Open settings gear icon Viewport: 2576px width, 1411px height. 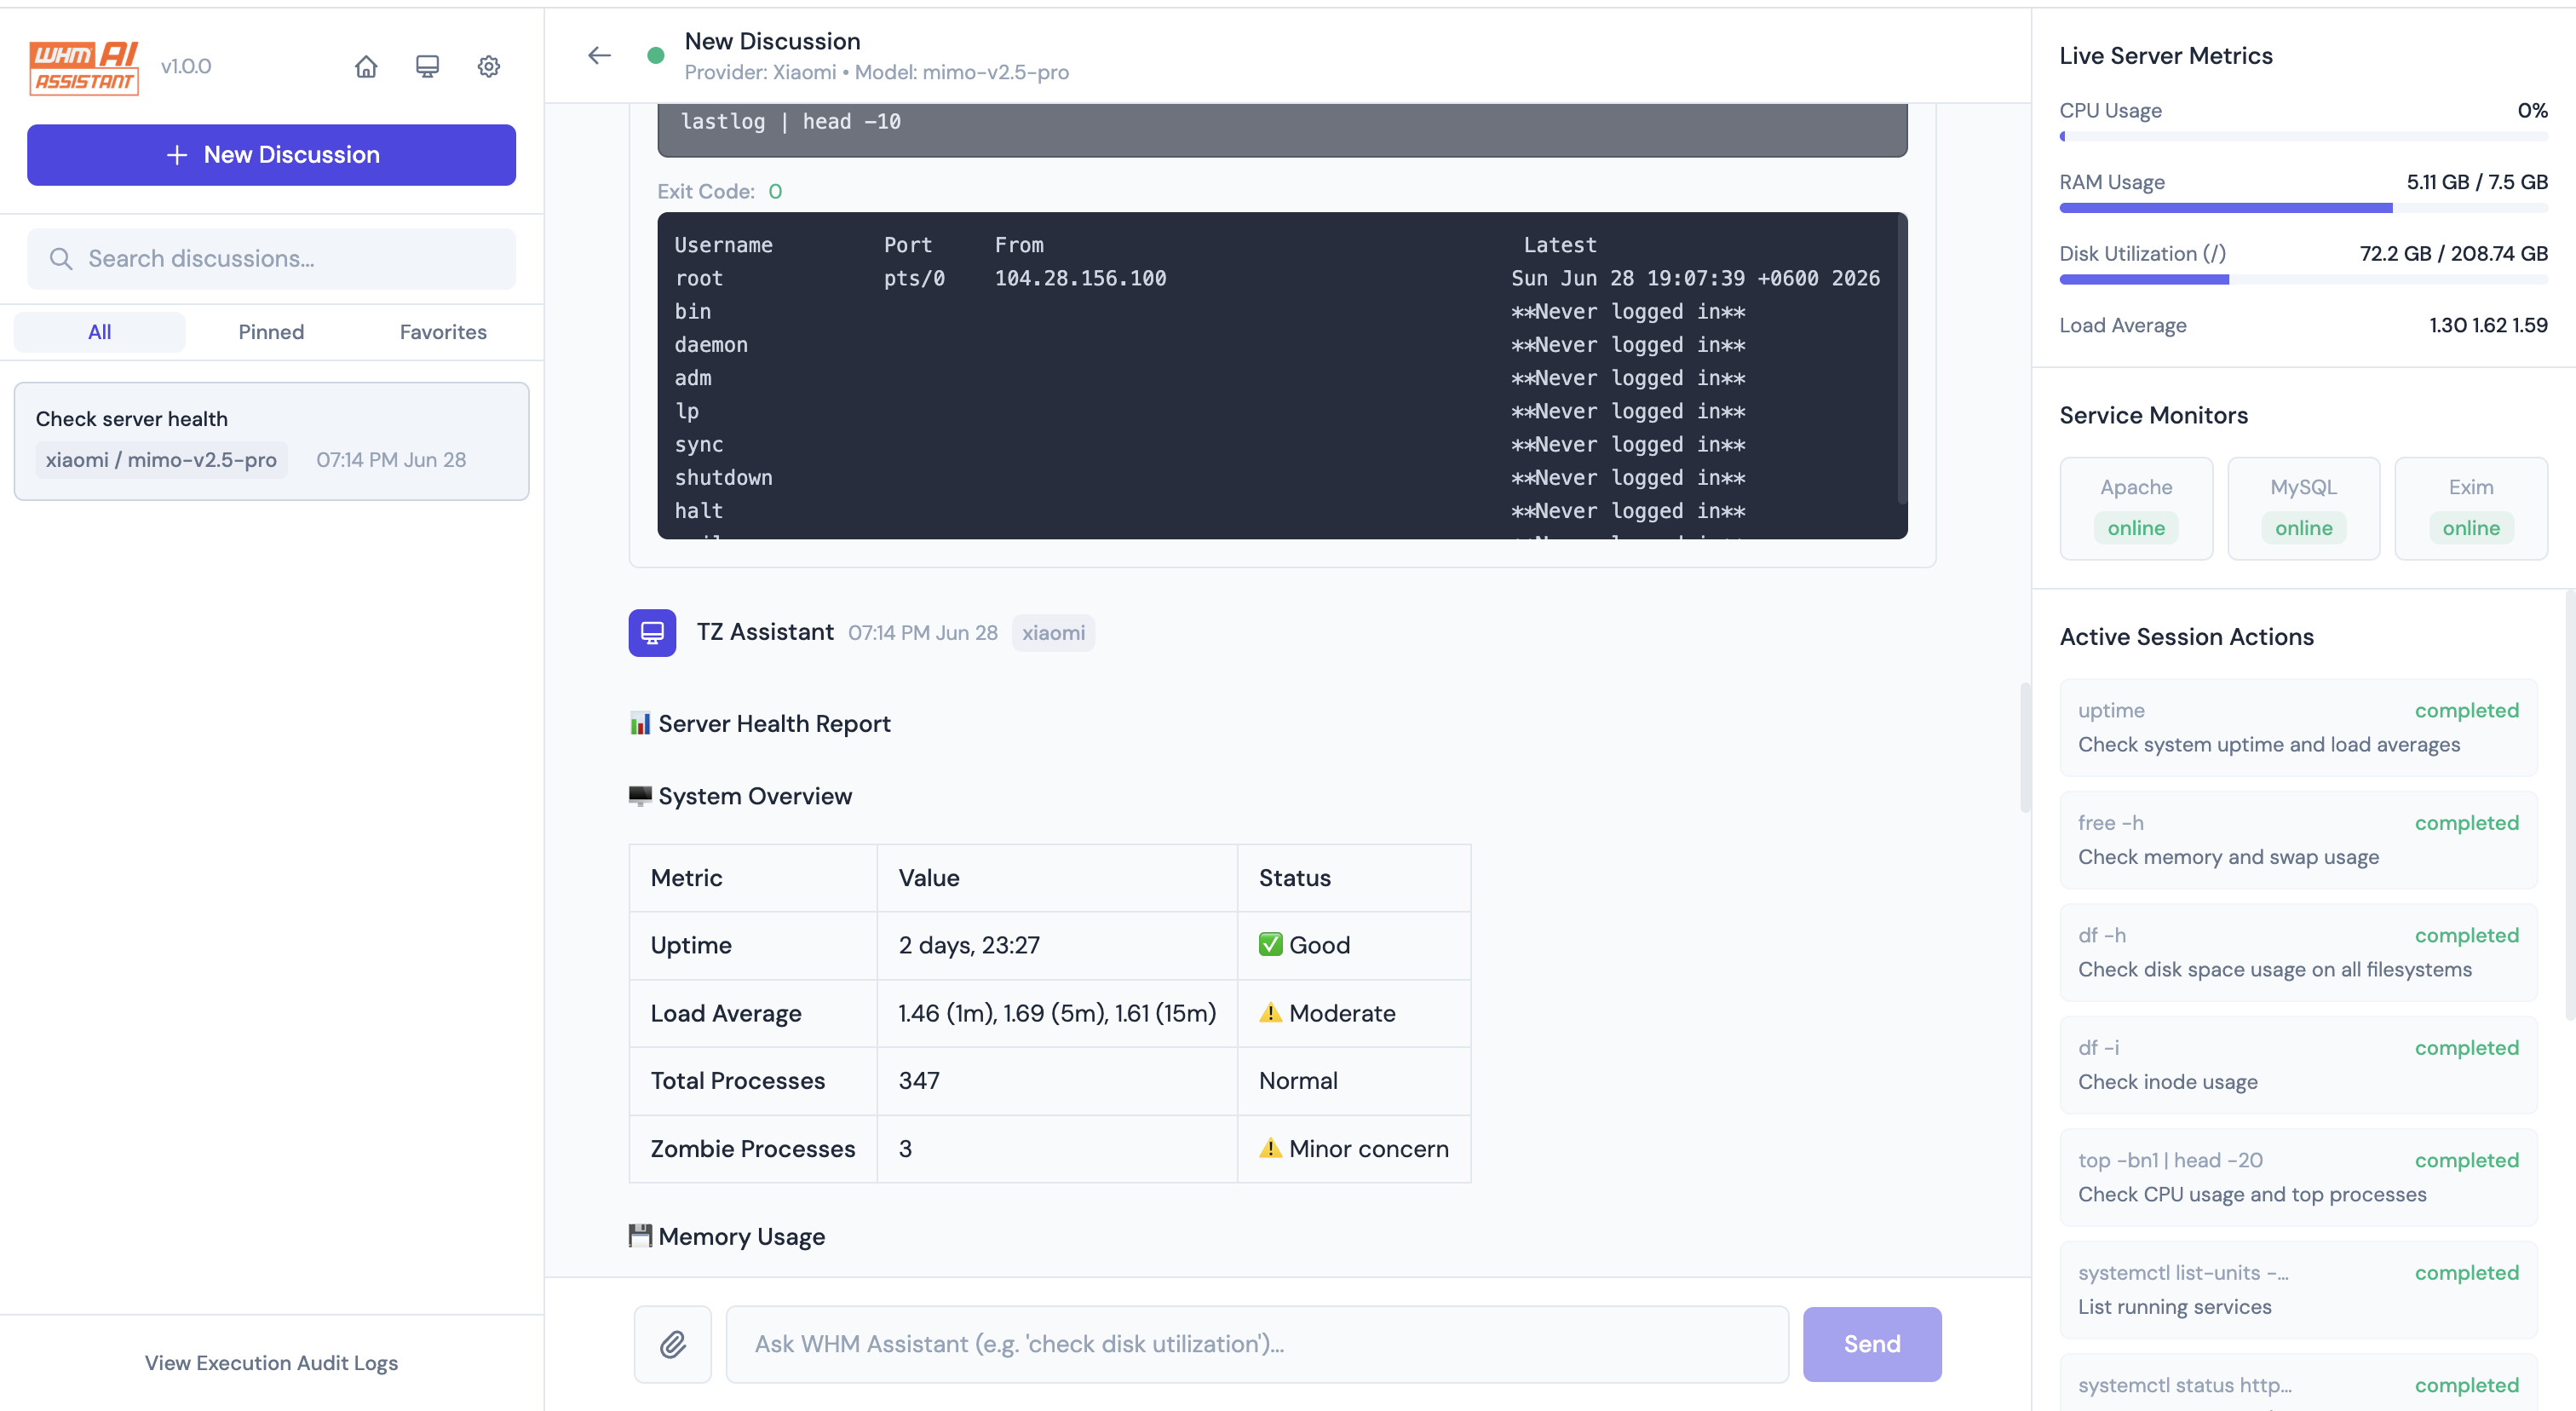[x=489, y=66]
